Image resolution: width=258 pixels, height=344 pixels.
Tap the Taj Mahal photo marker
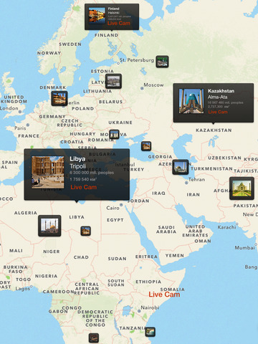(x=242, y=188)
